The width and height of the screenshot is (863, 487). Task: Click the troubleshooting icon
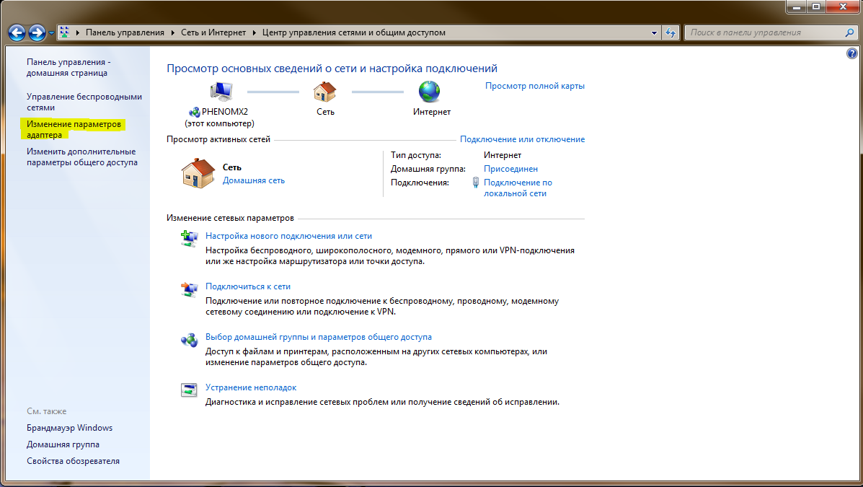(189, 390)
